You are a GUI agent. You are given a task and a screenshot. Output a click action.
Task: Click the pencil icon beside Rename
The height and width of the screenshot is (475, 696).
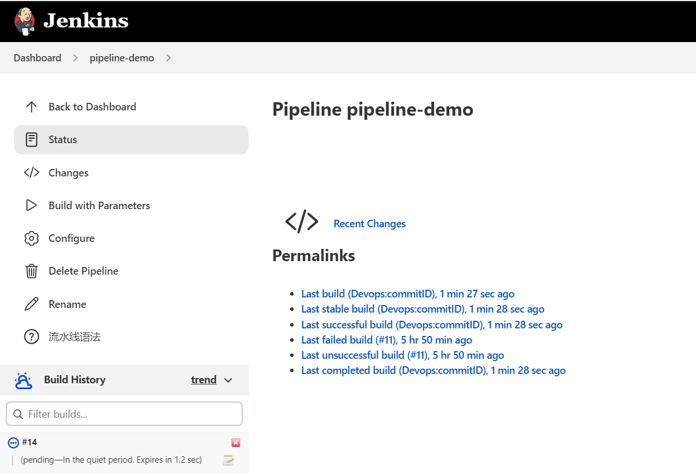[x=32, y=304]
